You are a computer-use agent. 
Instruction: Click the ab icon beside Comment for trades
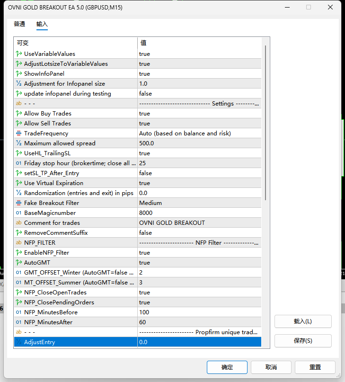tap(19, 222)
